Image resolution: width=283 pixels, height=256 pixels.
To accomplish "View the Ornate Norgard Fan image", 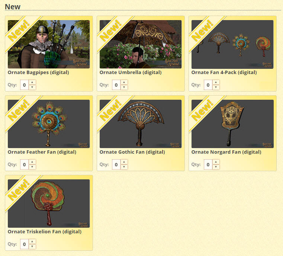I will pos(232,124).
